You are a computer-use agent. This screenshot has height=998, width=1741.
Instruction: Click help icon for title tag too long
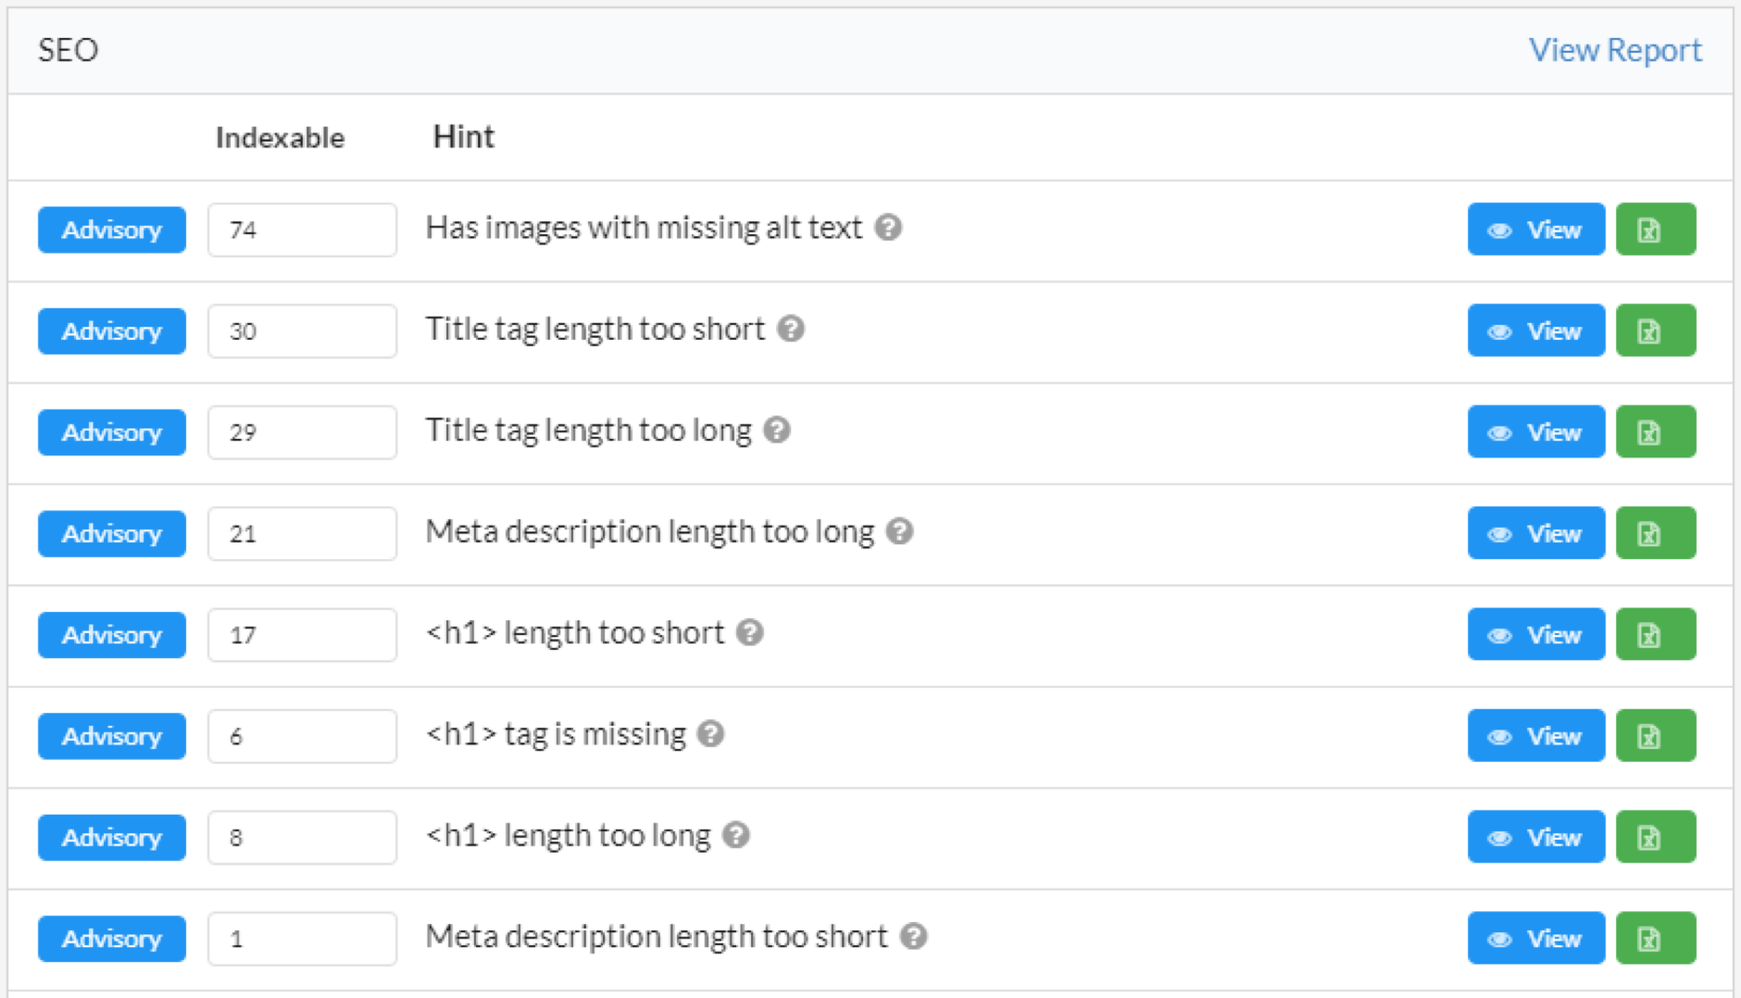coord(777,430)
